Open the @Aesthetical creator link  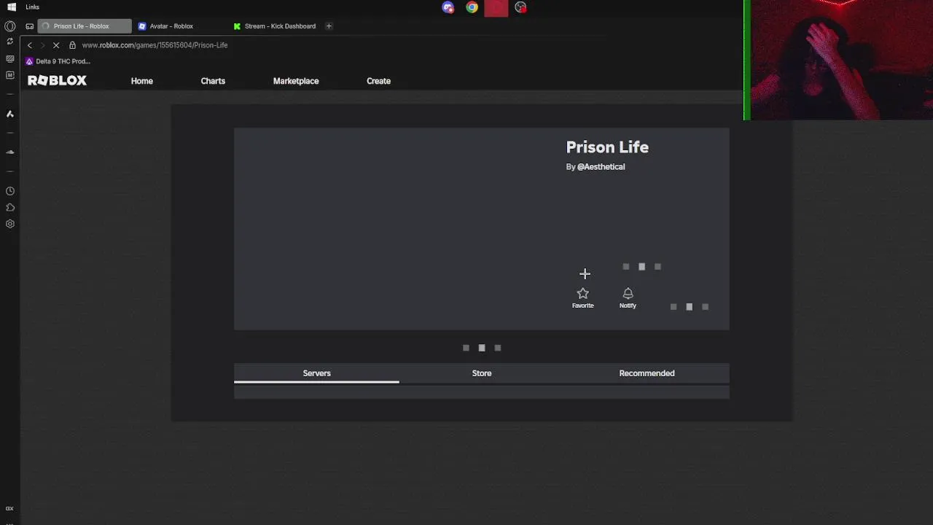coord(601,167)
